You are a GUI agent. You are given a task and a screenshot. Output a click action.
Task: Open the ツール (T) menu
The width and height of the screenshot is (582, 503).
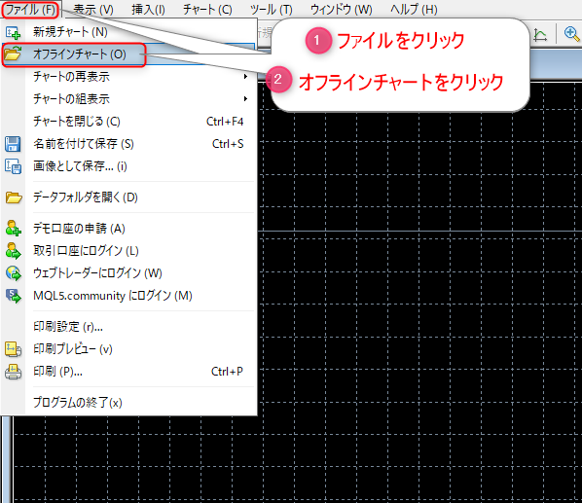click(x=271, y=10)
